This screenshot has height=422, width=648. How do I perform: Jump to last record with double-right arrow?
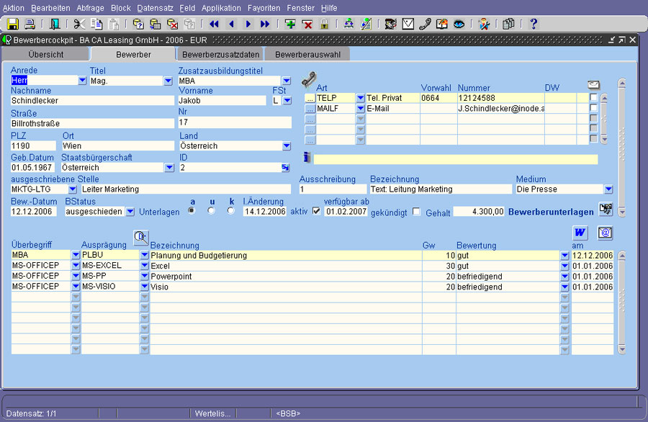(265, 24)
